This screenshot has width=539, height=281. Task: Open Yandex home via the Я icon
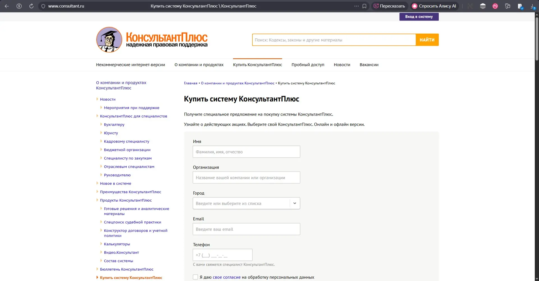(19, 6)
